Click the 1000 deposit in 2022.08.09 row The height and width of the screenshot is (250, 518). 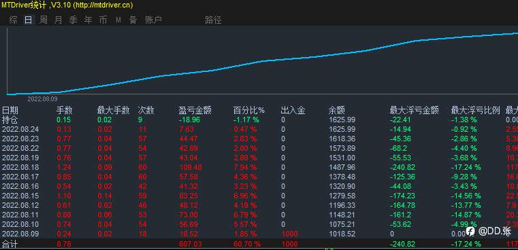(x=289, y=234)
